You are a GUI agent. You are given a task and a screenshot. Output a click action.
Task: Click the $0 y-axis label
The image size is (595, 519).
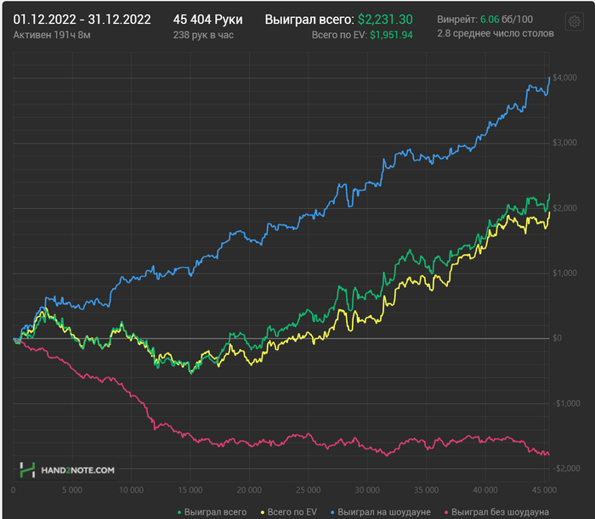pos(557,338)
